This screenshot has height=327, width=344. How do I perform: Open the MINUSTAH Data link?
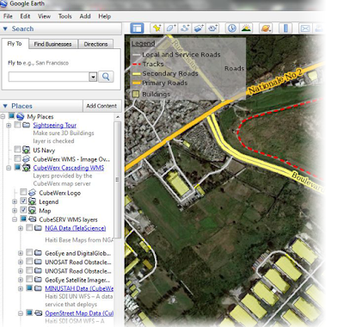pos(79,288)
